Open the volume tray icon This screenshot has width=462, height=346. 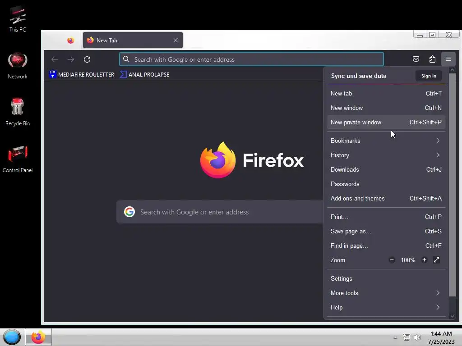pyautogui.click(x=417, y=337)
